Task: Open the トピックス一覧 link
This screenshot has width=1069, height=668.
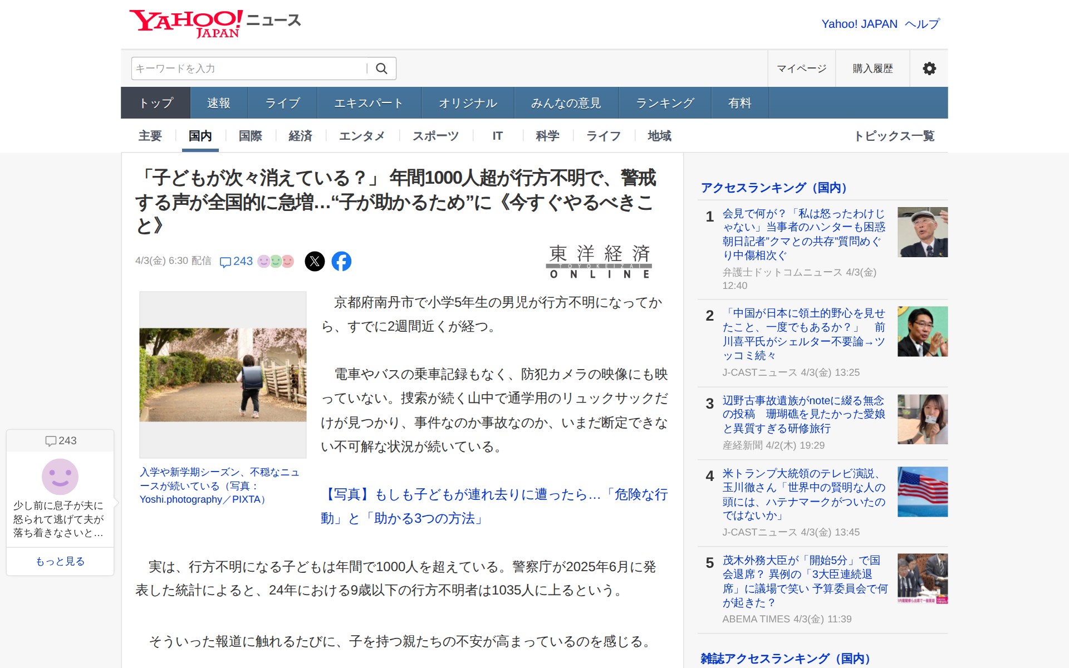Action: [894, 136]
